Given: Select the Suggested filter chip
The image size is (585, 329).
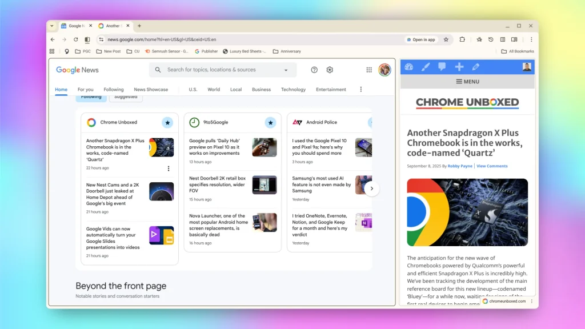Looking at the screenshot, I should click(126, 97).
